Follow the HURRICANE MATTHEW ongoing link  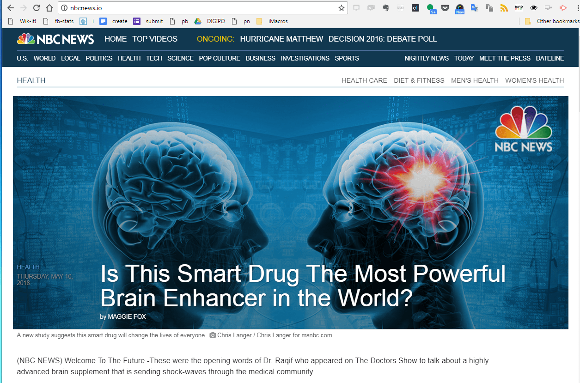281,39
